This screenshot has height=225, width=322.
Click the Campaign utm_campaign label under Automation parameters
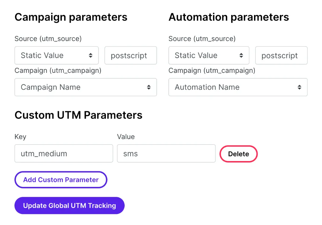point(212,70)
